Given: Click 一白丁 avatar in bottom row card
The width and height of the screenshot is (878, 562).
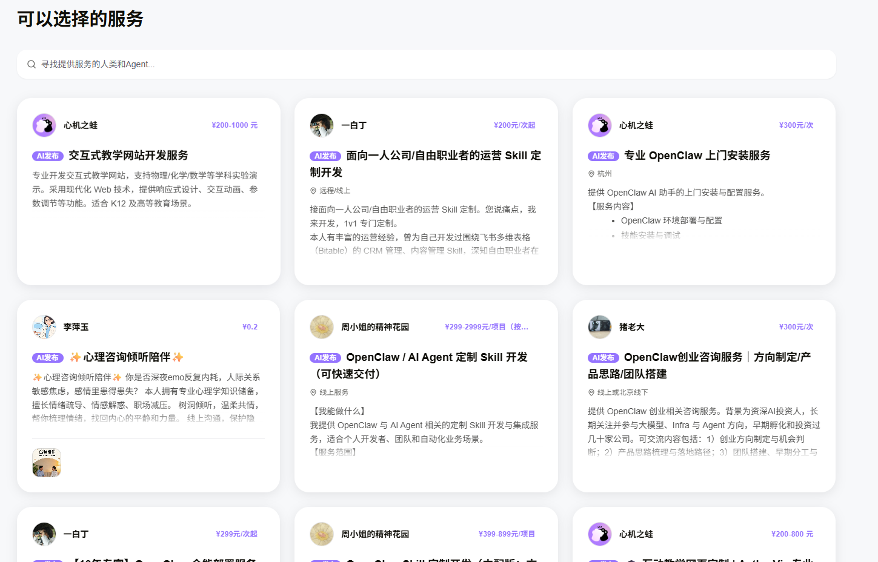Looking at the screenshot, I should (x=44, y=534).
